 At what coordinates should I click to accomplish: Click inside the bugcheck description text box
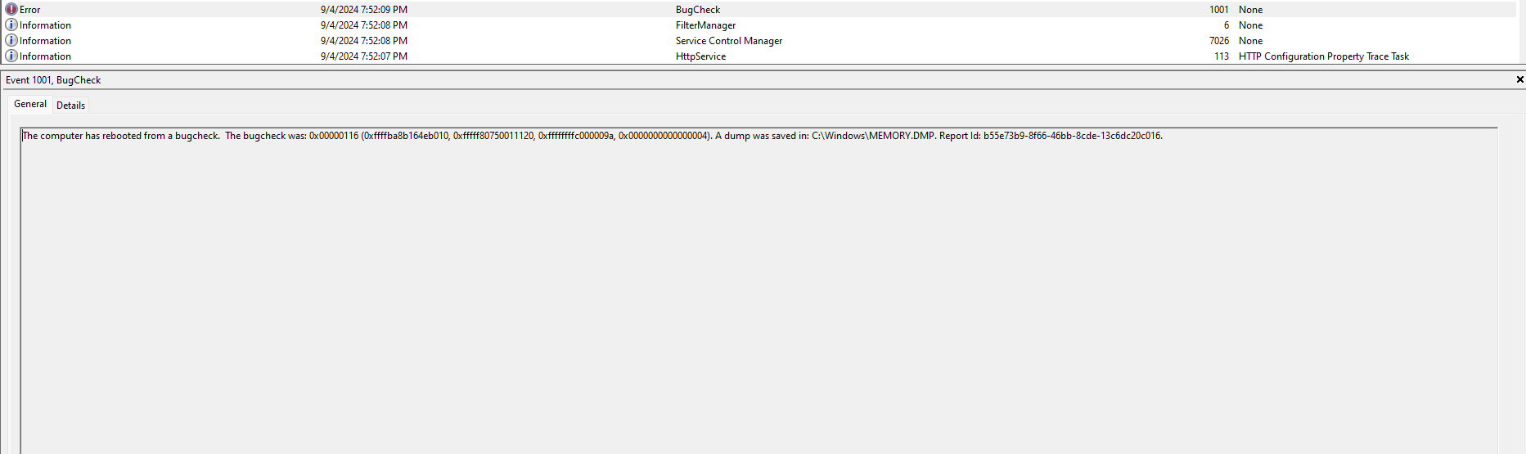758,290
